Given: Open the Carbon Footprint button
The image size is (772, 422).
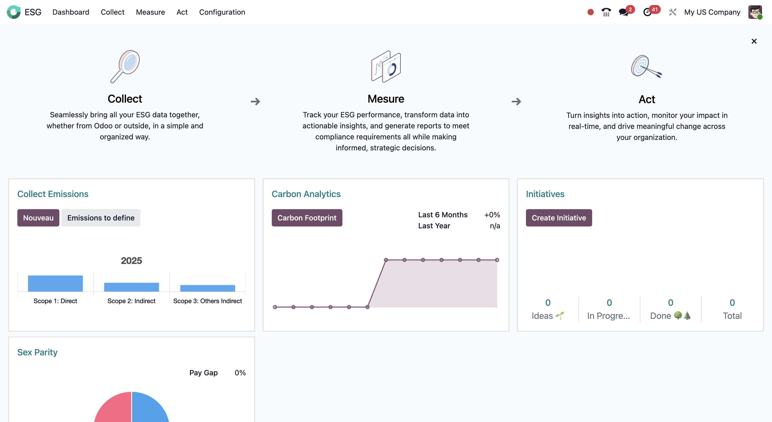Looking at the screenshot, I should pyautogui.click(x=307, y=218).
